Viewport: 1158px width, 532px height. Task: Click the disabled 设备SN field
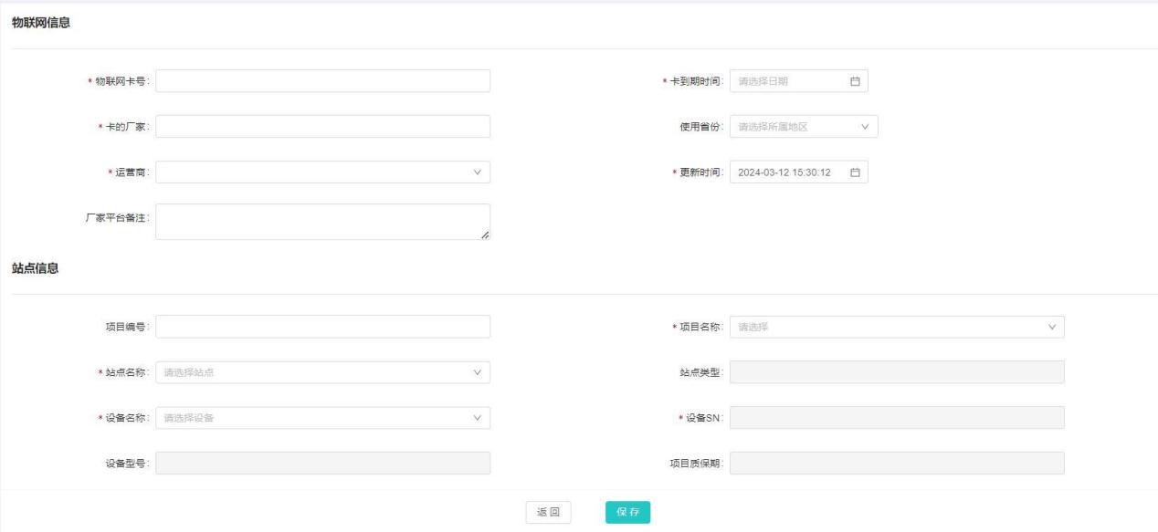point(896,418)
